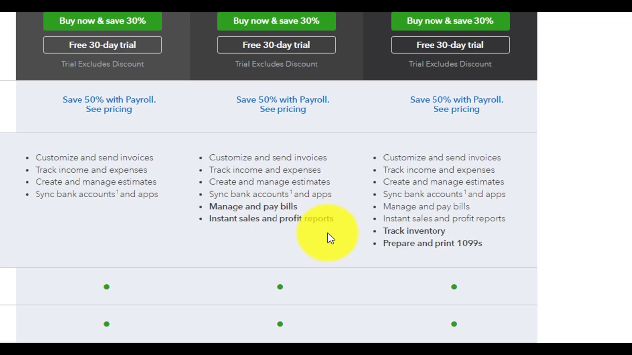
Task: Click upper green dot in right plan column
Action: (x=454, y=287)
